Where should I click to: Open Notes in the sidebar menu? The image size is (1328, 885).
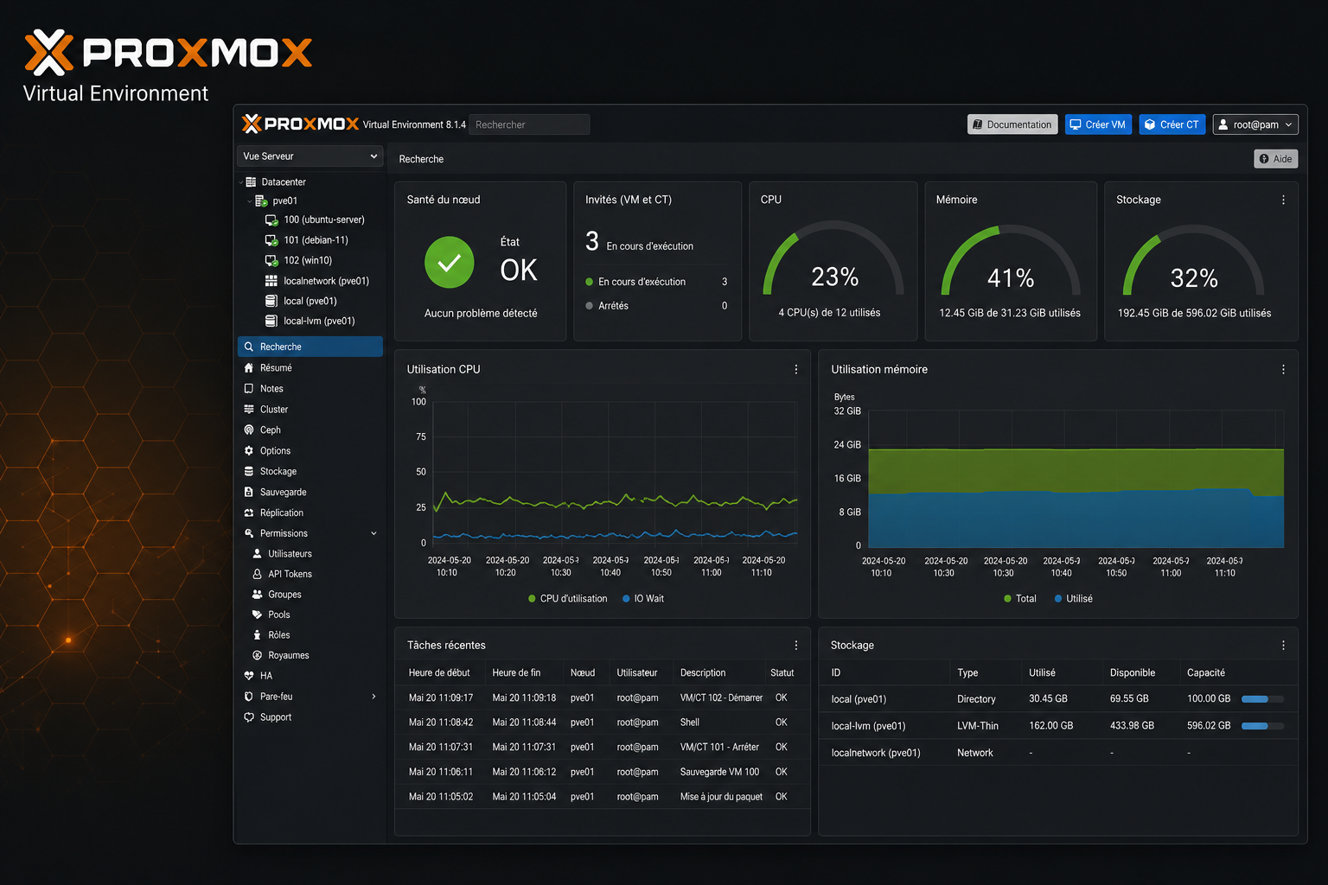(310, 389)
